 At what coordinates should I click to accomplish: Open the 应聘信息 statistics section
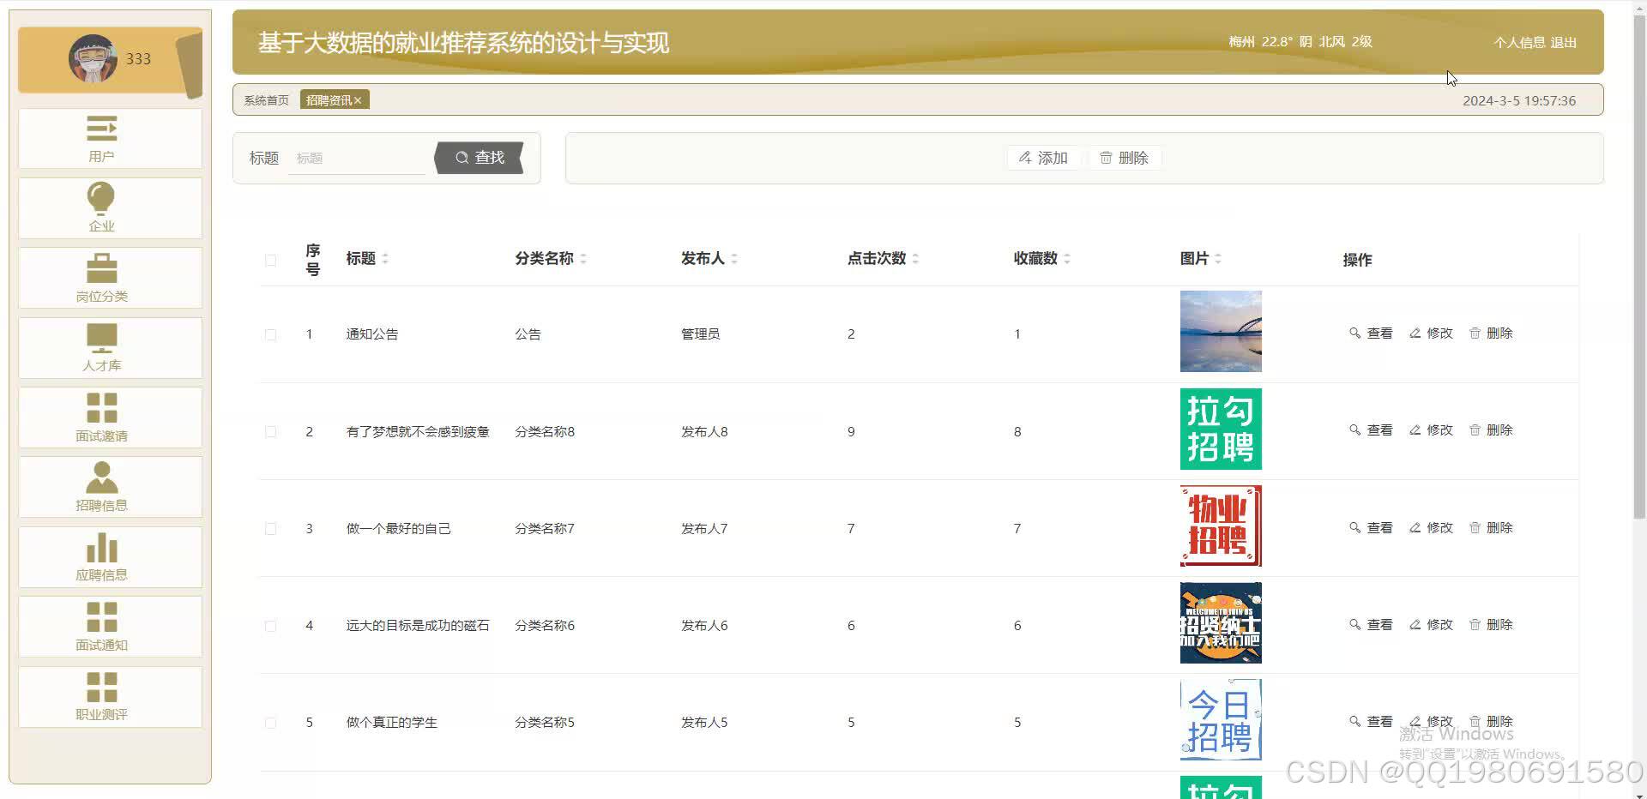point(102,557)
